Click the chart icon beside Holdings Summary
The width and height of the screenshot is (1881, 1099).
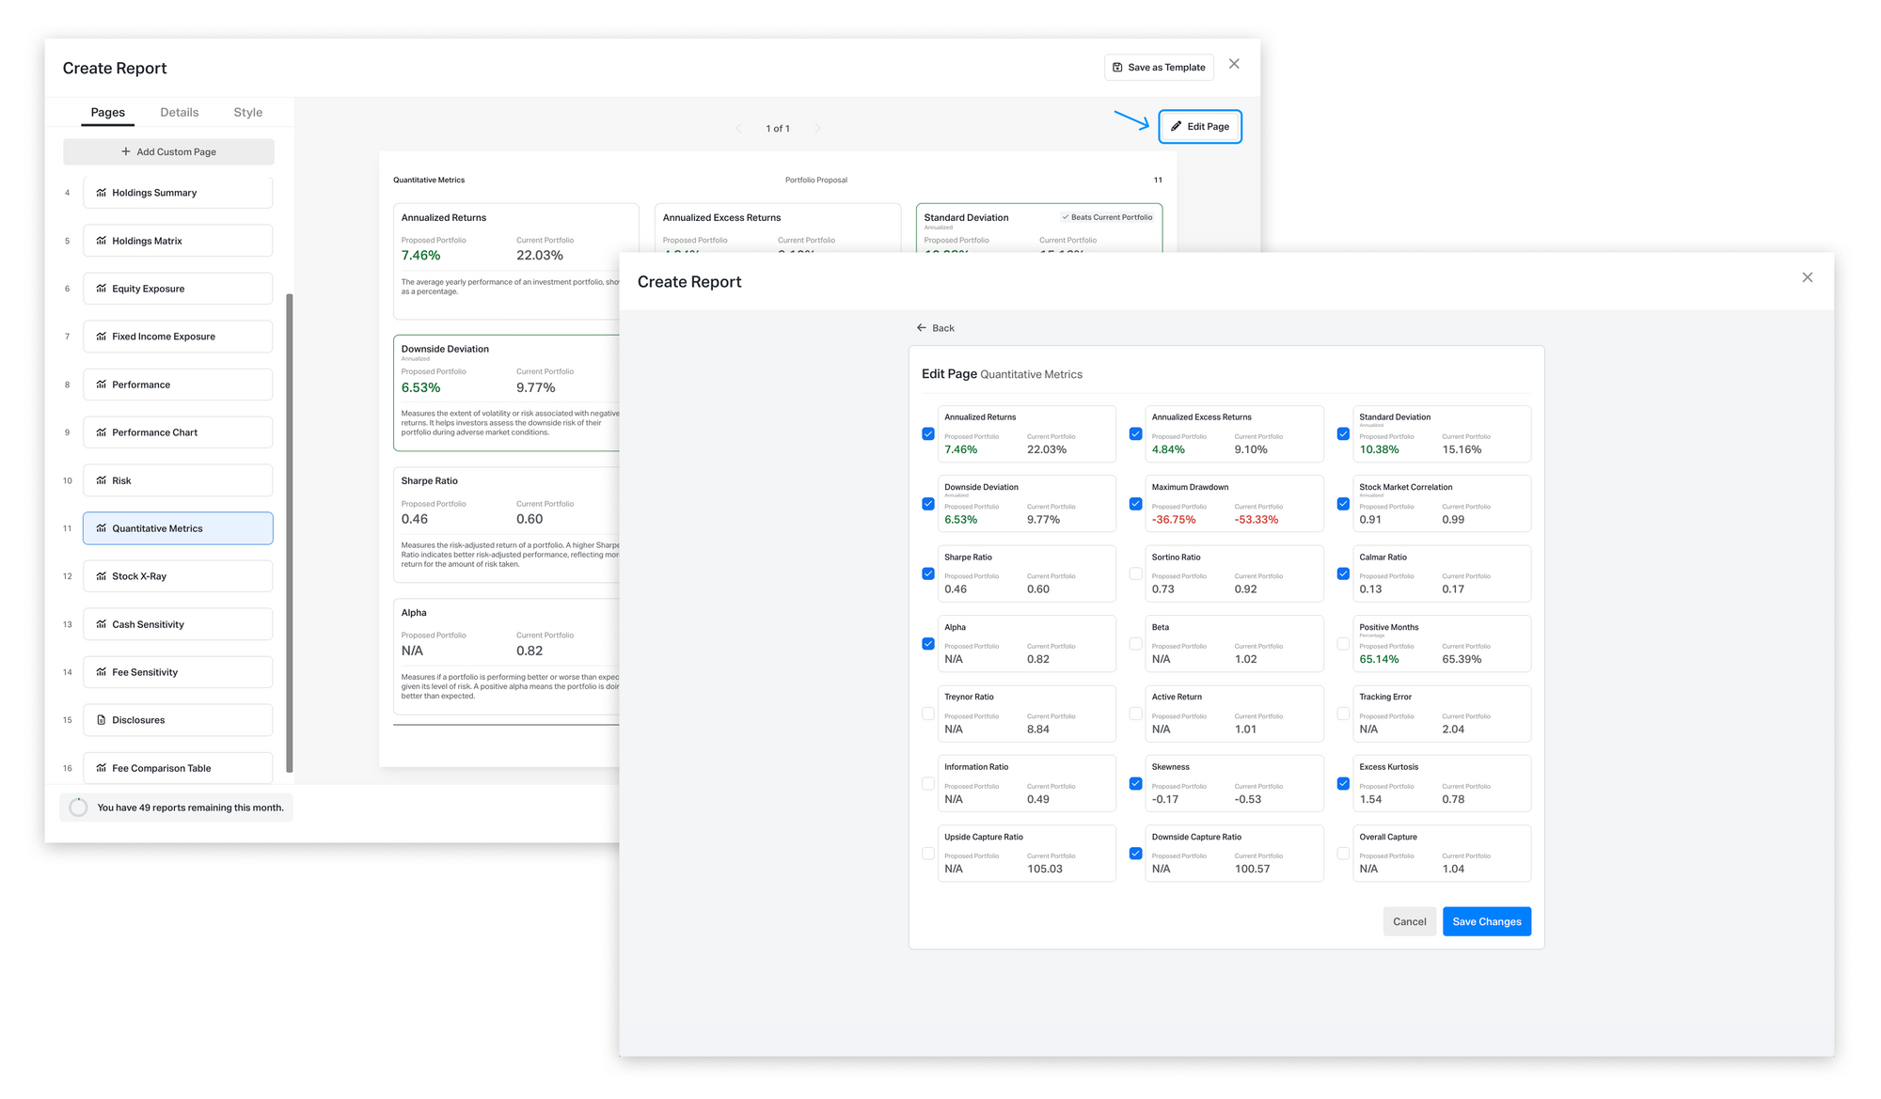click(x=102, y=193)
